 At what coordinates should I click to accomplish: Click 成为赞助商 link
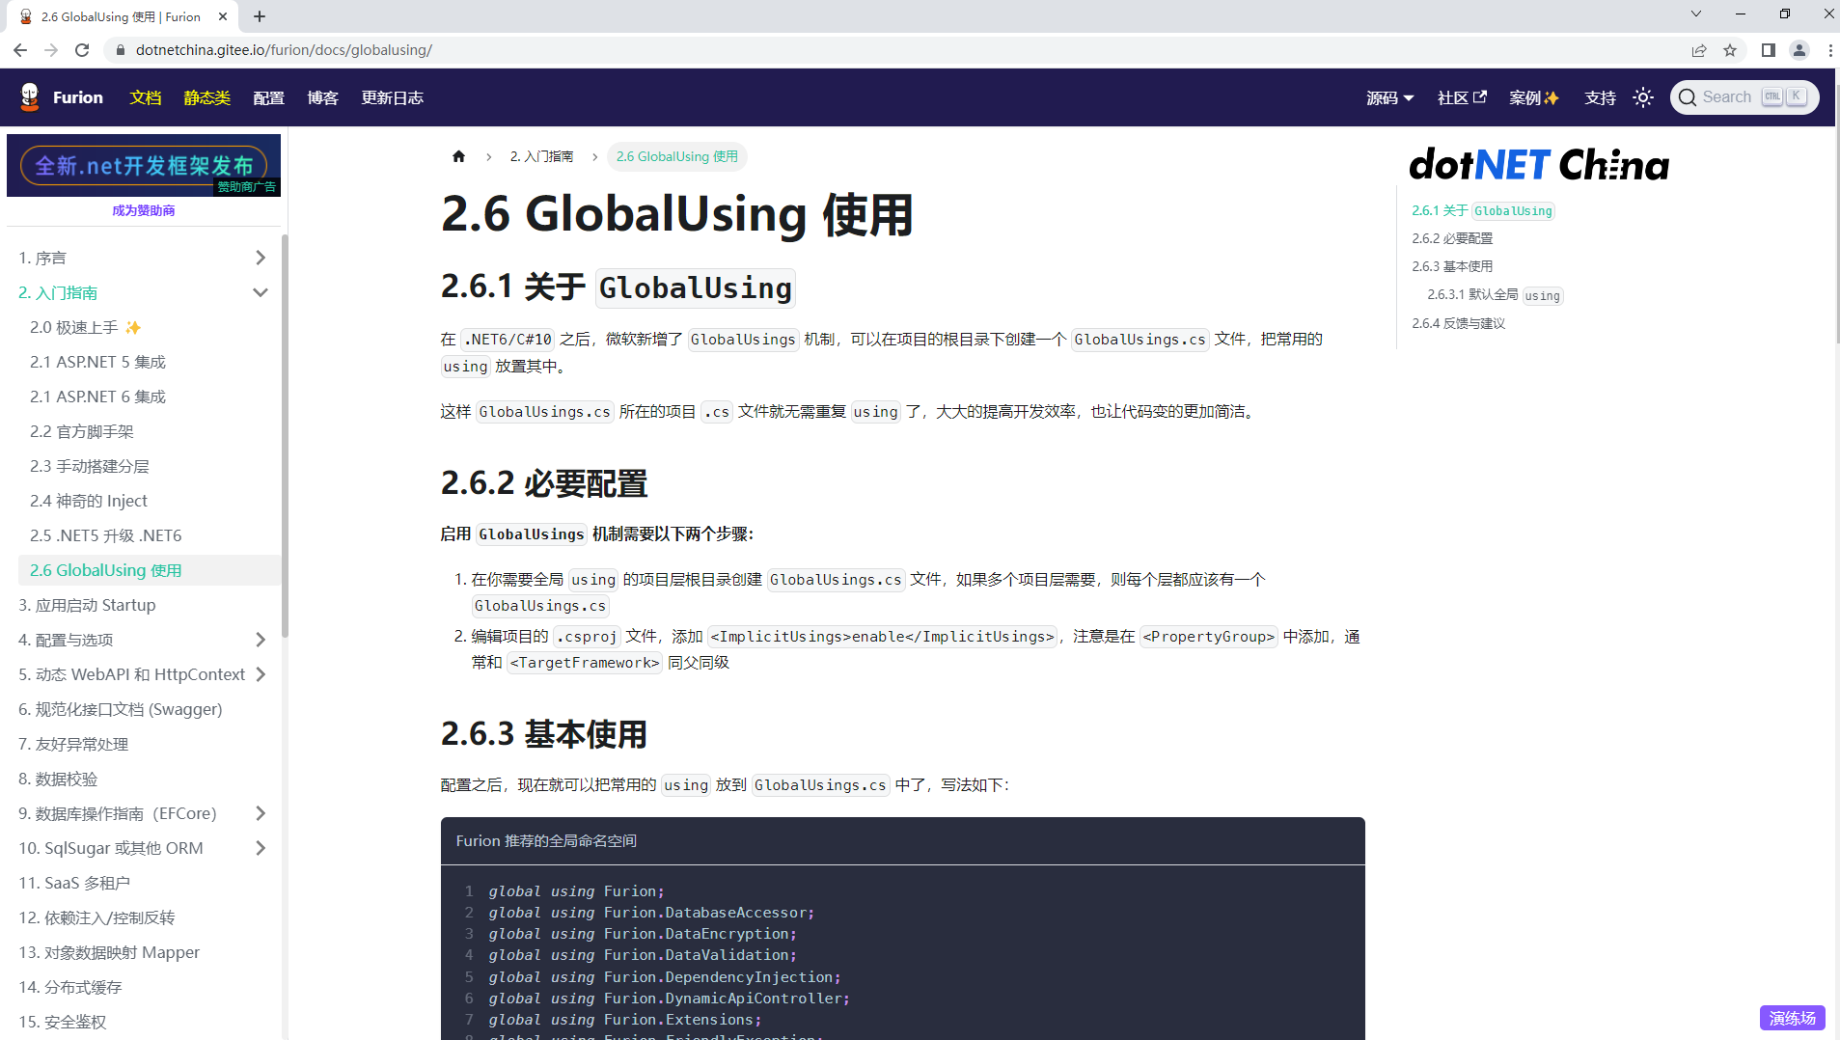(144, 210)
